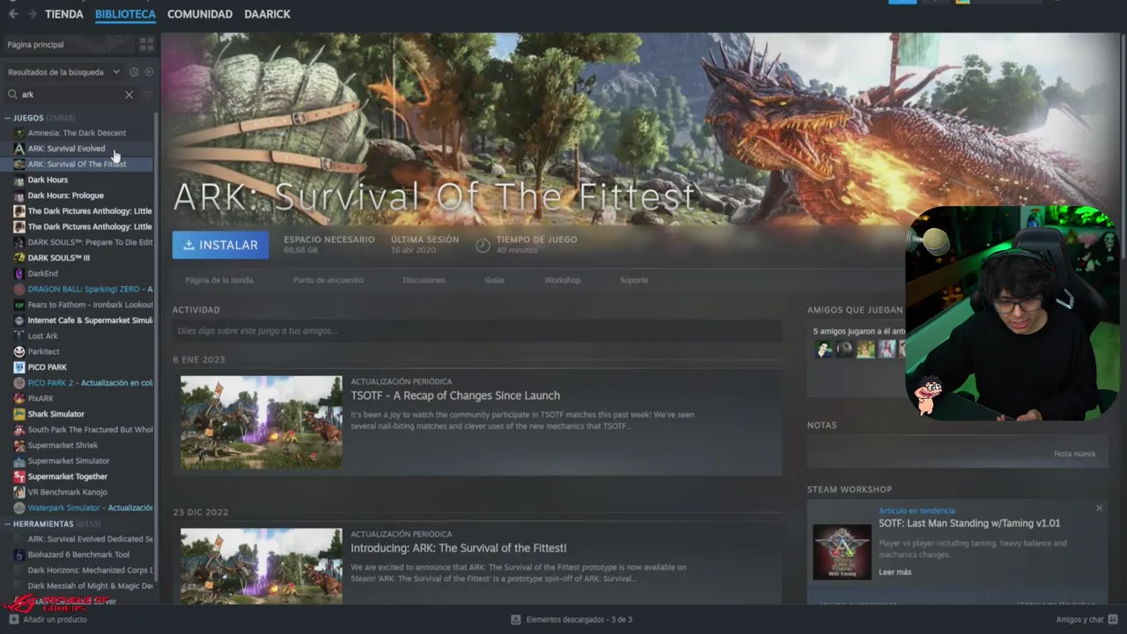Click the friends and chat icon bottom right
The image size is (1127, 634).
coord(1111,619)
